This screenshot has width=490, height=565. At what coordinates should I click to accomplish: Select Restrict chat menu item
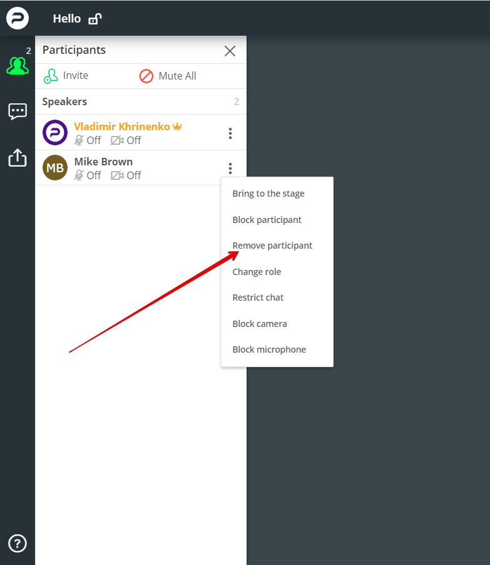click(258, 298)
